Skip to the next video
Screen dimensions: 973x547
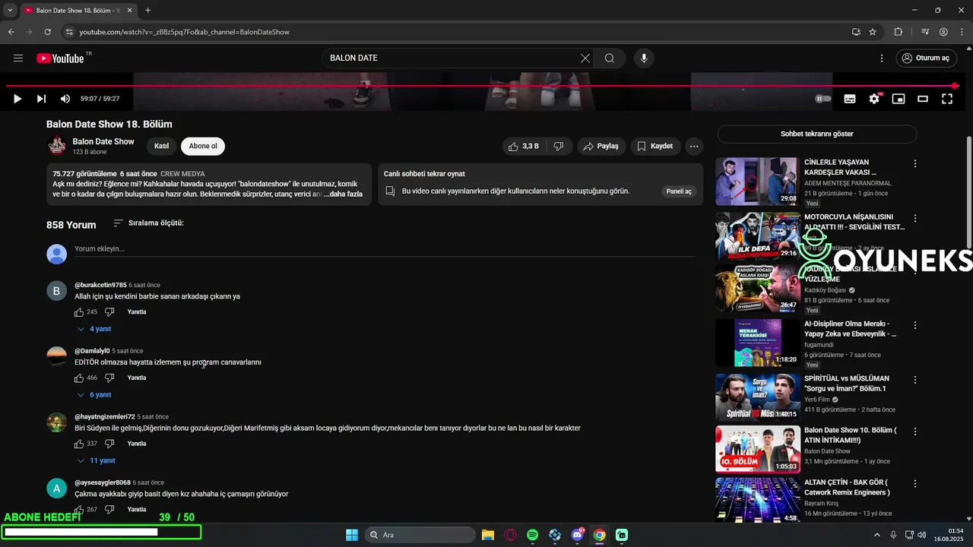click(41, 99)
